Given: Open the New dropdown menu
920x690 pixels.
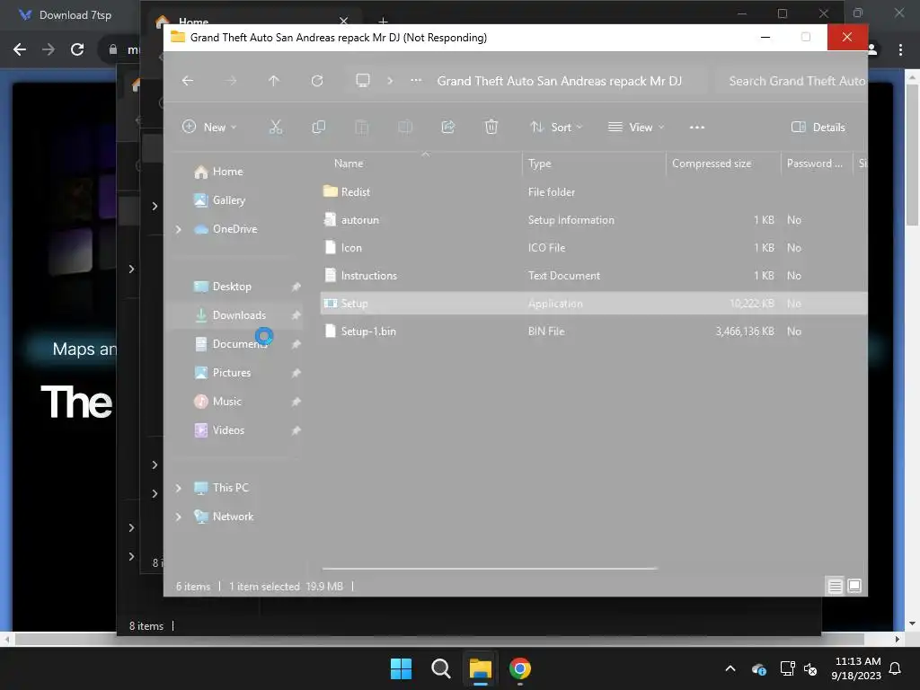Looking at the screenshot, I should pyautogui.click(x=209, y=128).
